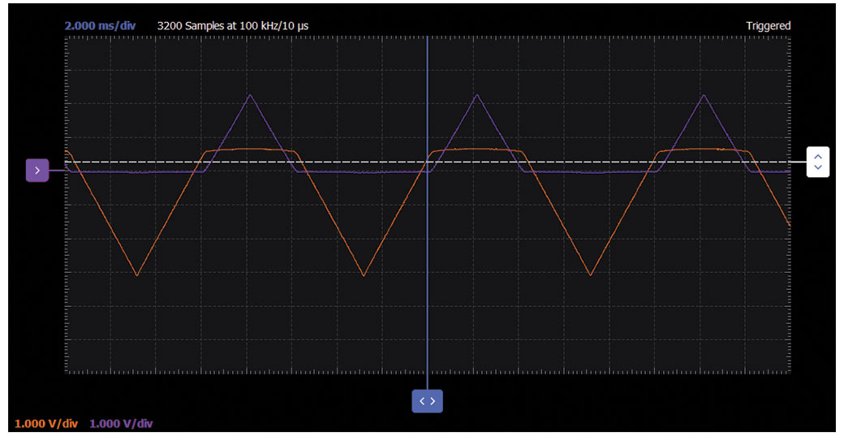Click the last purple triangle peak

704,95
